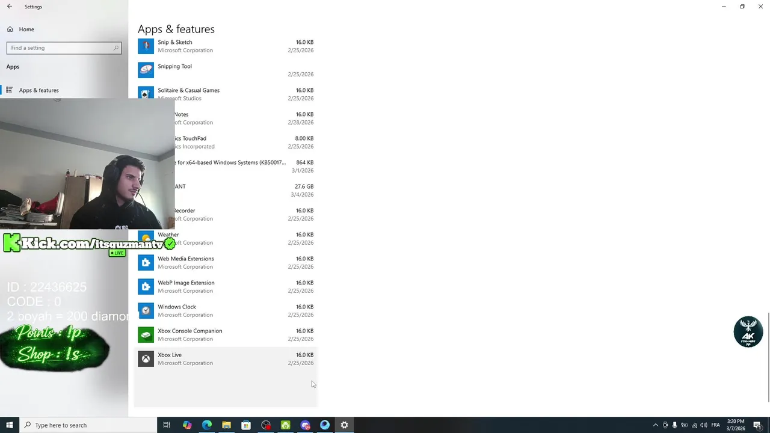
Task: Click the round AK overlay badge
Action: (x=748, y=332)
